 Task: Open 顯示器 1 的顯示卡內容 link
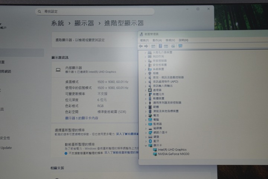point(82,118)
